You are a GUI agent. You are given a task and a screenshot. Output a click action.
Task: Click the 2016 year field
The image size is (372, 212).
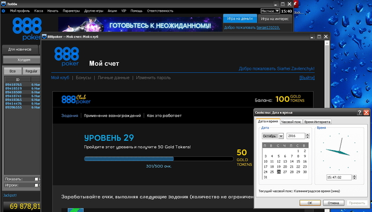(x=295, y=136)
